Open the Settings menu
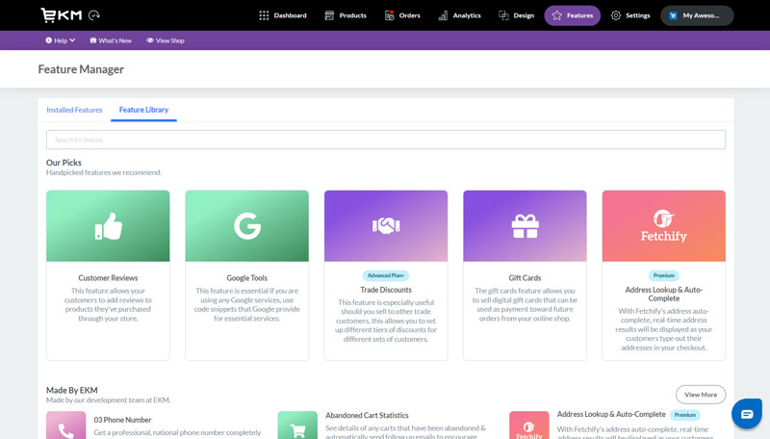The height and width of the screenshot is (439, 770). pos(630,15)
